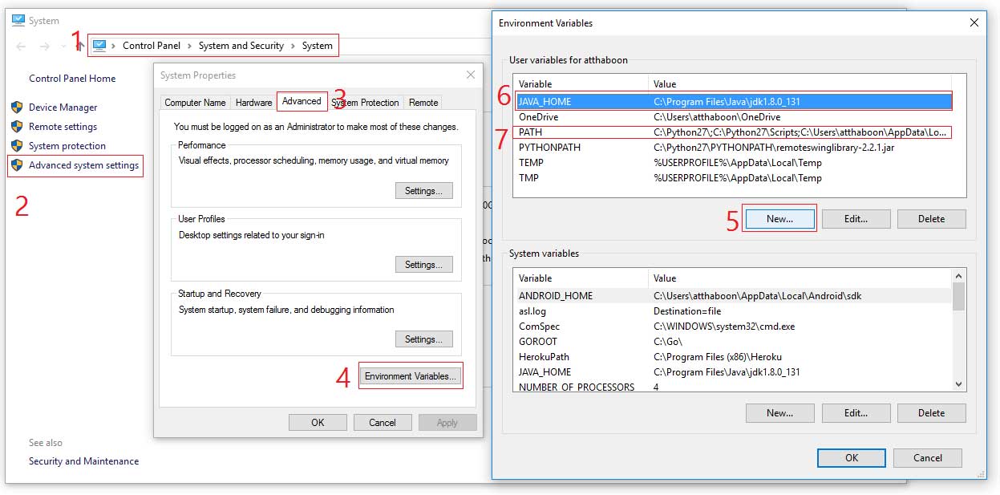
Task: Select the Destination=file value cell
Action: (687, 311)
